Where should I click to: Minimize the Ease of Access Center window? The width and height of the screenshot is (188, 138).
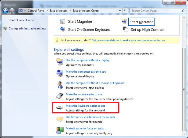click(166, 2)
